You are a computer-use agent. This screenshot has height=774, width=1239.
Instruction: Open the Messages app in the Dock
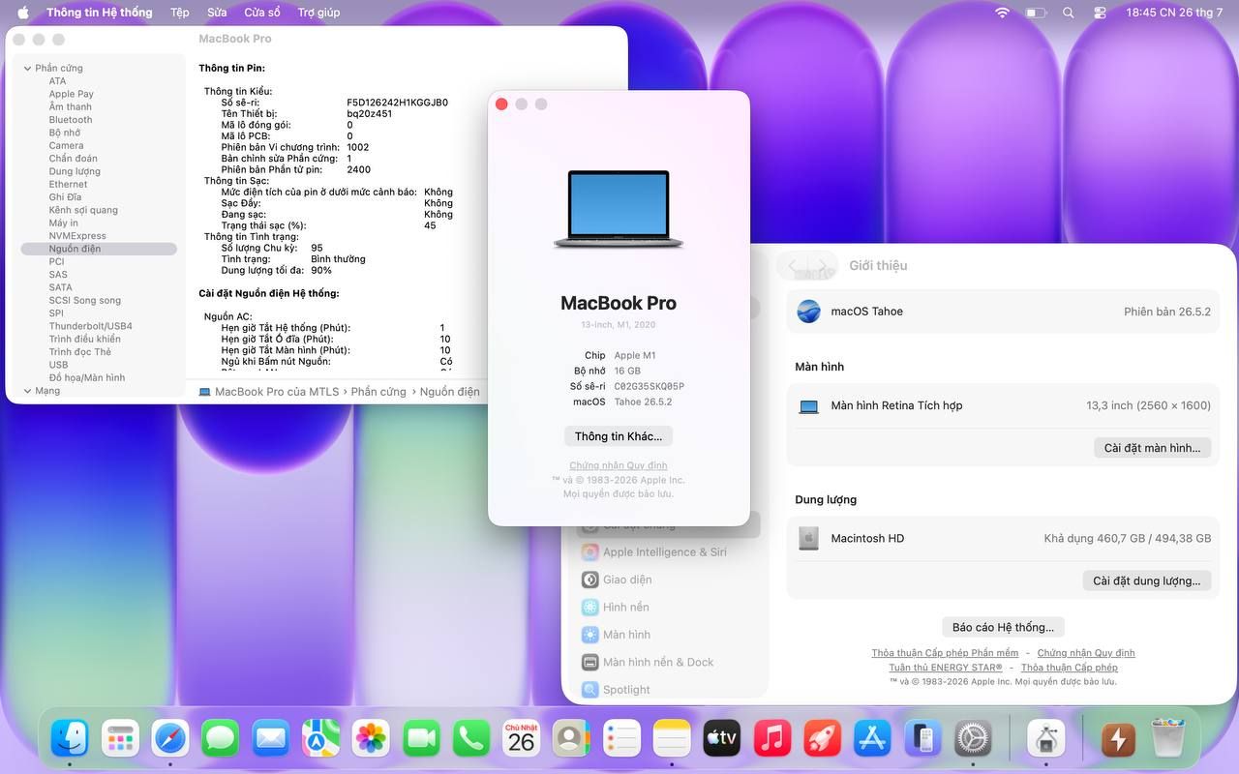click(x=221, y=739)
